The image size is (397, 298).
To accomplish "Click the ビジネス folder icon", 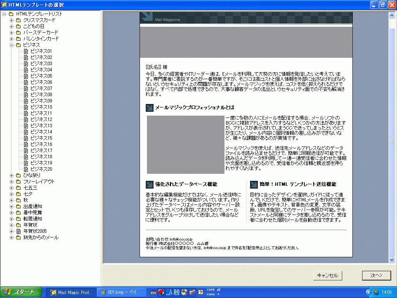I will [x=19, y=45].
